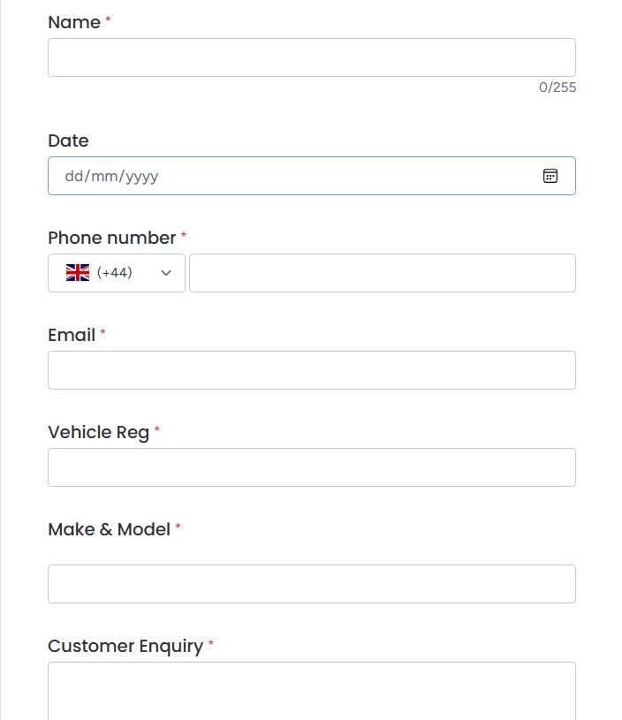Select the dd day segment in Date
Image resolution: width=622 pixels, height=720 pixels.
click(x=73, y=176)
